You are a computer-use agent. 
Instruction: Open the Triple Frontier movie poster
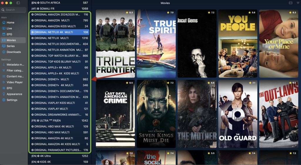115,44
